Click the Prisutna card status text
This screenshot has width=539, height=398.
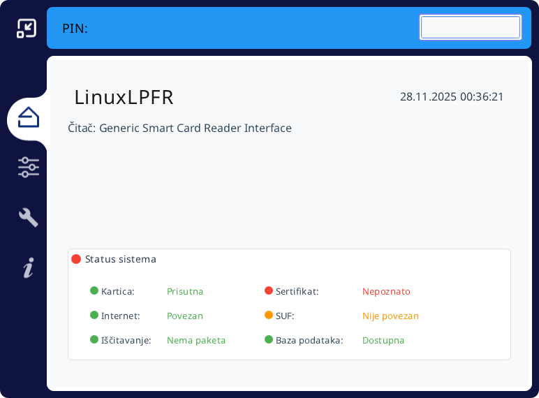pos(185,291)
